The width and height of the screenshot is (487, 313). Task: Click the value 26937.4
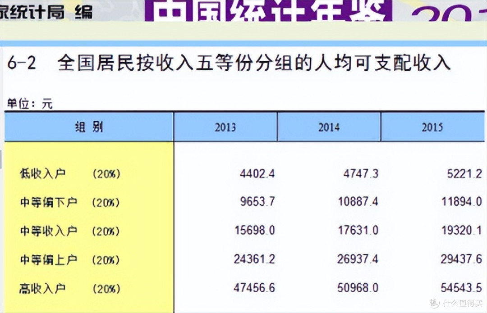[x=358, y=259]
